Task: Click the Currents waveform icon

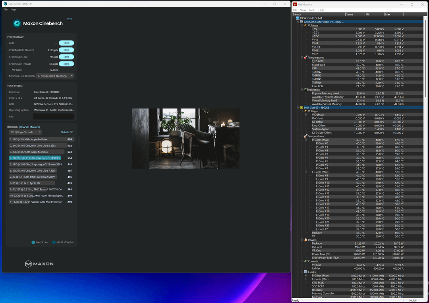Action: click(x=305, y=261)
